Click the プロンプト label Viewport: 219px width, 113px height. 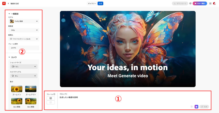coord(63,94)
